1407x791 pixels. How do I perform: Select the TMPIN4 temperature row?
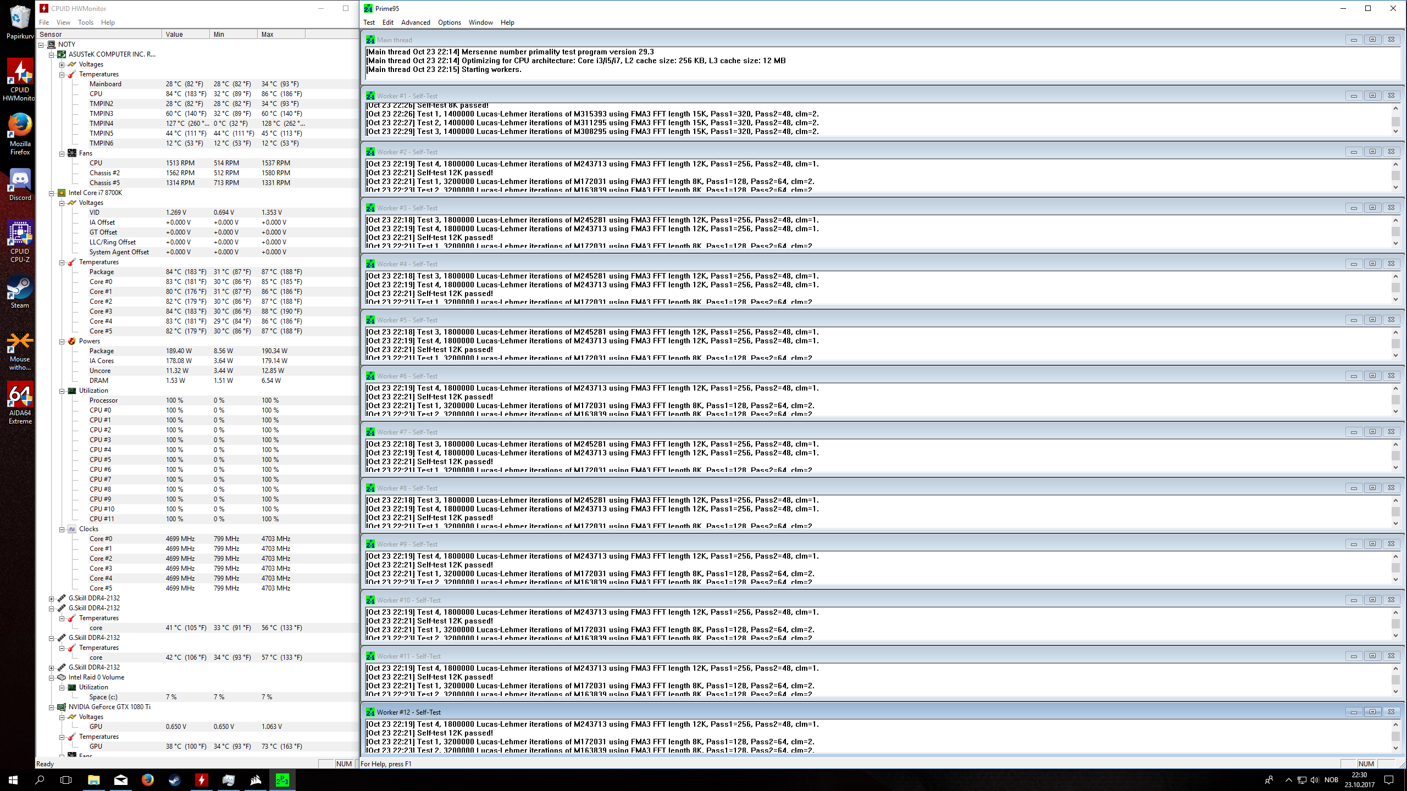[x=197, y=124]
